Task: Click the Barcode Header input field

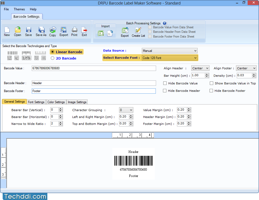Action: click(94, 83)
